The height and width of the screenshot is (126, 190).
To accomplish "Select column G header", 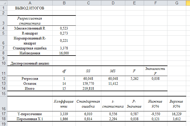I will [177, 3].
